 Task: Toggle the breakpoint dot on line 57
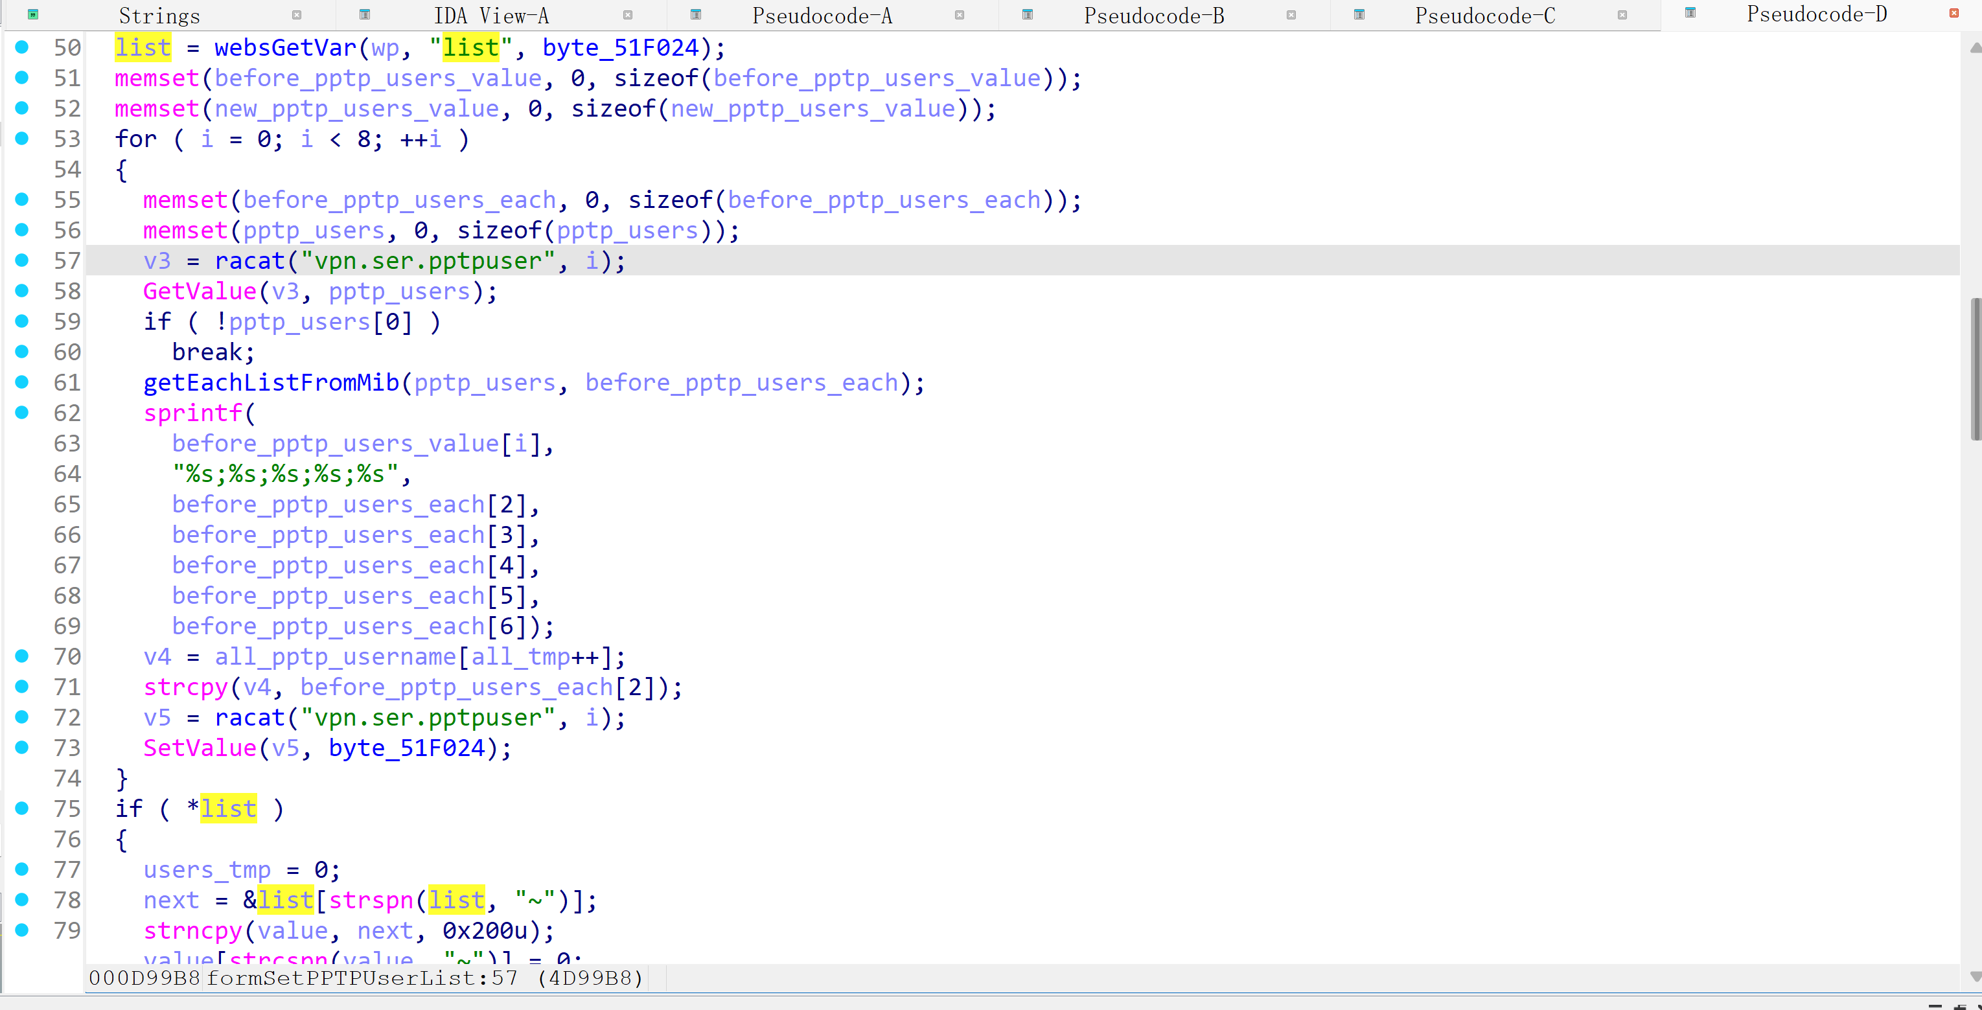(x=22, y=260)
